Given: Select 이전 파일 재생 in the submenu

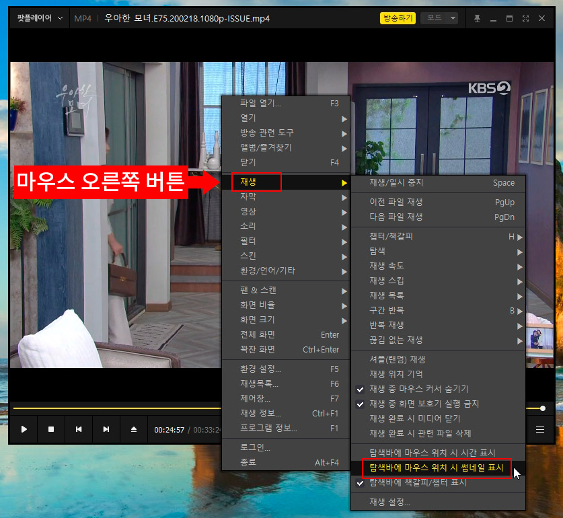Looking at the screenshot, I should click(x=438, y=202).
